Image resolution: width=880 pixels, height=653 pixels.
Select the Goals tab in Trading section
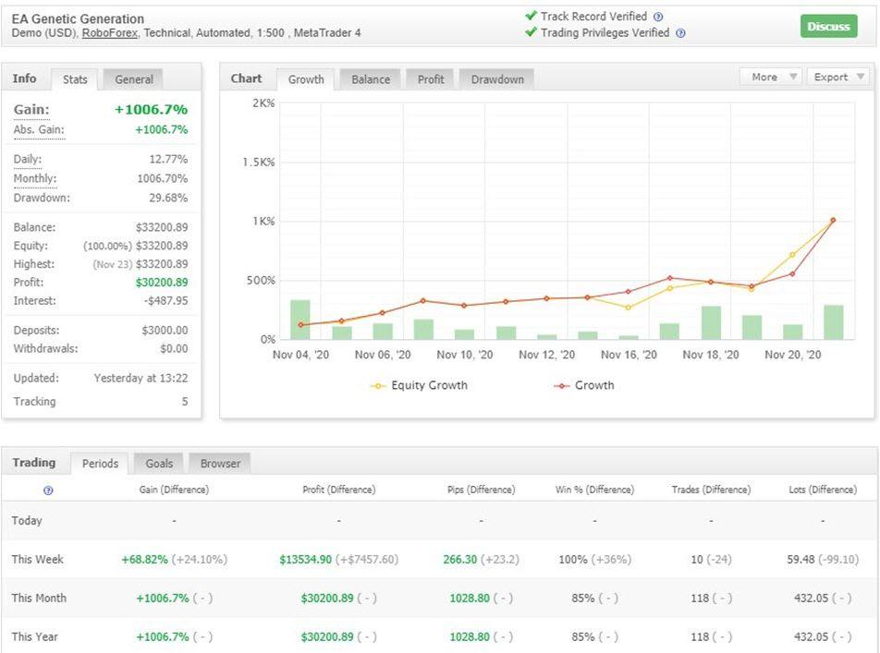(x=159, y=464)
